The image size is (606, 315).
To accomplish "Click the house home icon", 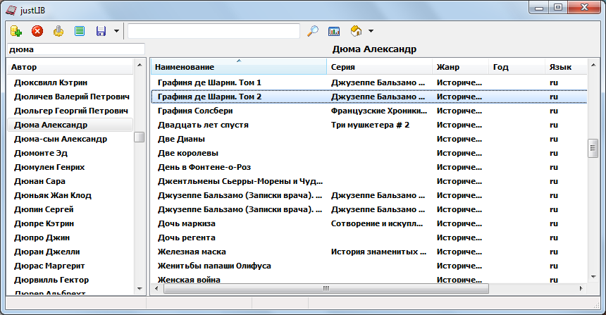I will tap(356, 31).
